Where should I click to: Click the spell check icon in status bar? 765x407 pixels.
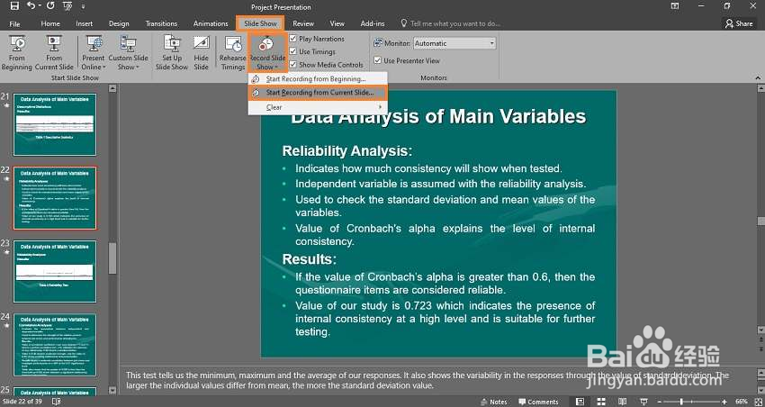tap(57, 402)
